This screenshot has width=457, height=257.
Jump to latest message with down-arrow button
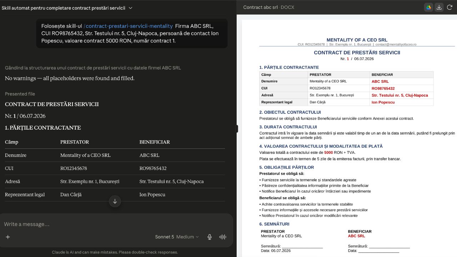(x=115, y=201)
